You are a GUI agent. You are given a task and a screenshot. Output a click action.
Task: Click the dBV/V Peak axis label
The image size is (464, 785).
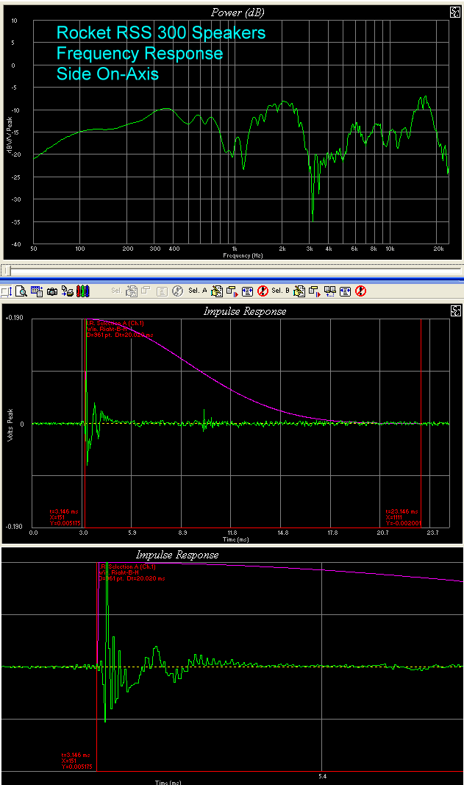10,135
